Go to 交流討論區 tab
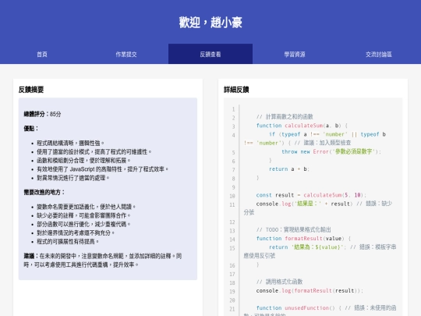421x316 pixels. [379, 55]
